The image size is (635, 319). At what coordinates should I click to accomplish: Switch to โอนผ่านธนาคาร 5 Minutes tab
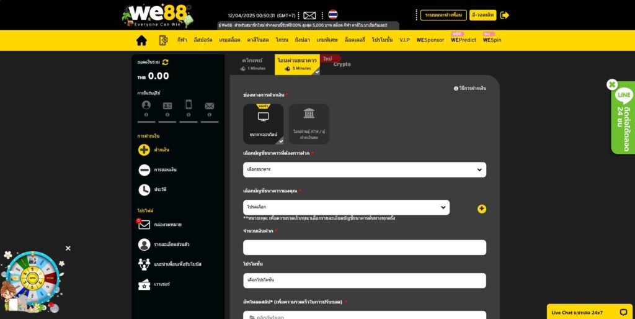tap(297, 65)
